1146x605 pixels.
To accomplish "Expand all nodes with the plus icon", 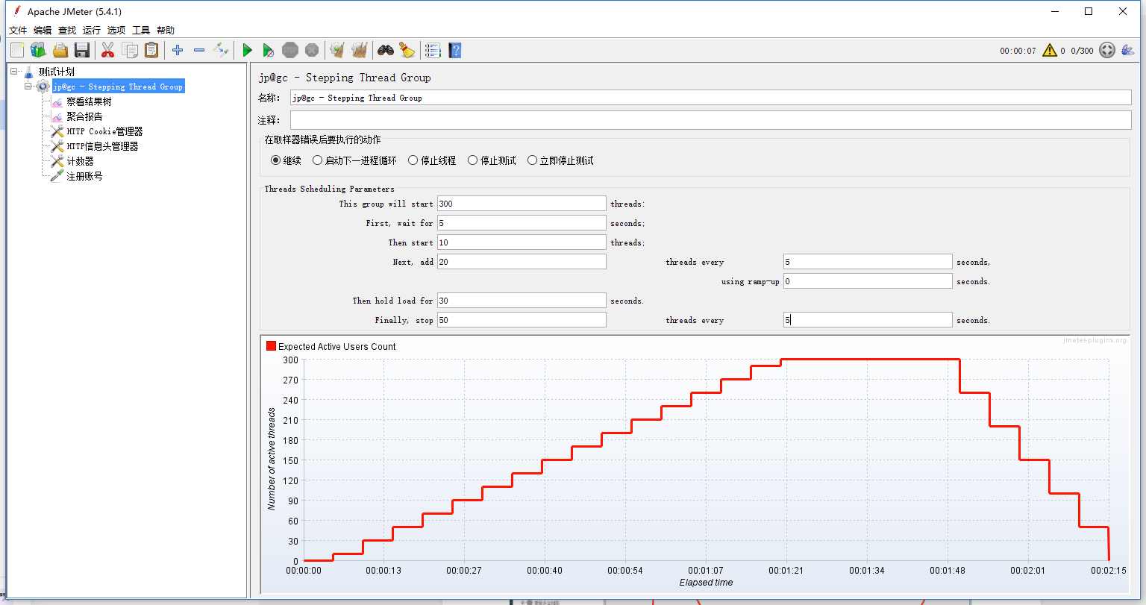I will pos(177,50).
